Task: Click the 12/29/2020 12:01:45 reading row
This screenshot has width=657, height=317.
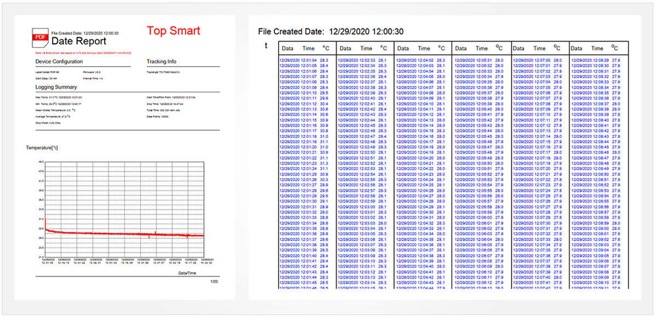Action: [x=304, y=283]
